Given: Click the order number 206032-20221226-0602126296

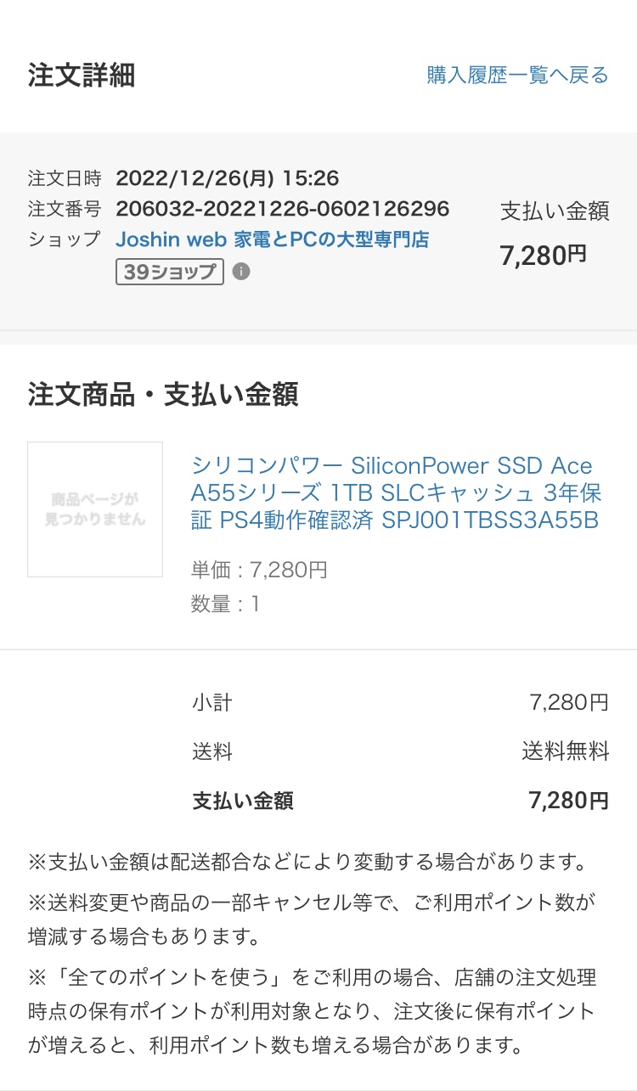Looking at the screenshot, I should 282,209.
